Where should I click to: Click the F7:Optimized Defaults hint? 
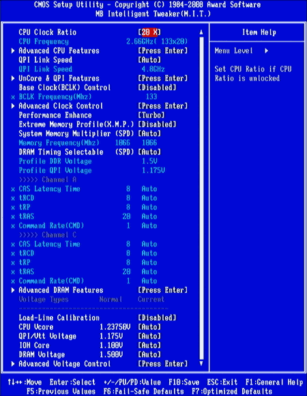coord(232,391)
